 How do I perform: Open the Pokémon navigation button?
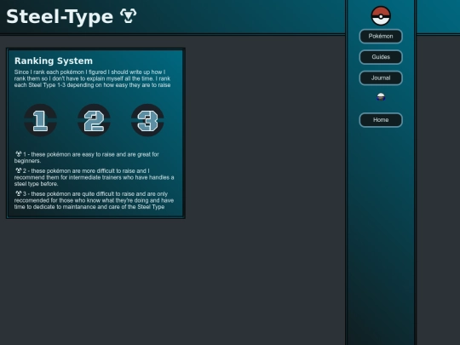click(381, 36)
